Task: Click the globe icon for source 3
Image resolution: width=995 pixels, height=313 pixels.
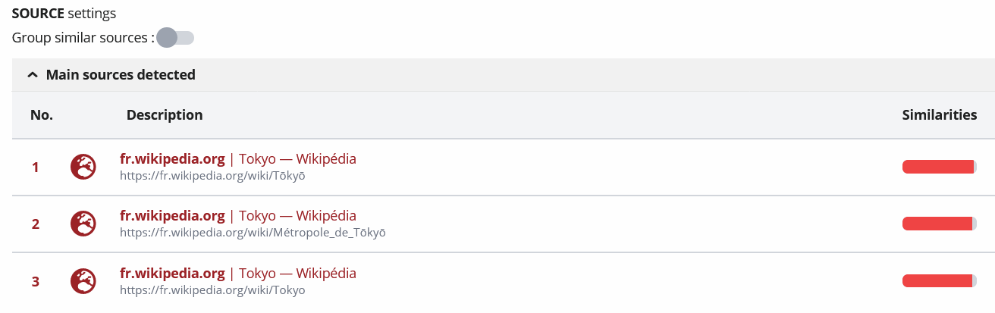Action: pos(83,281)
